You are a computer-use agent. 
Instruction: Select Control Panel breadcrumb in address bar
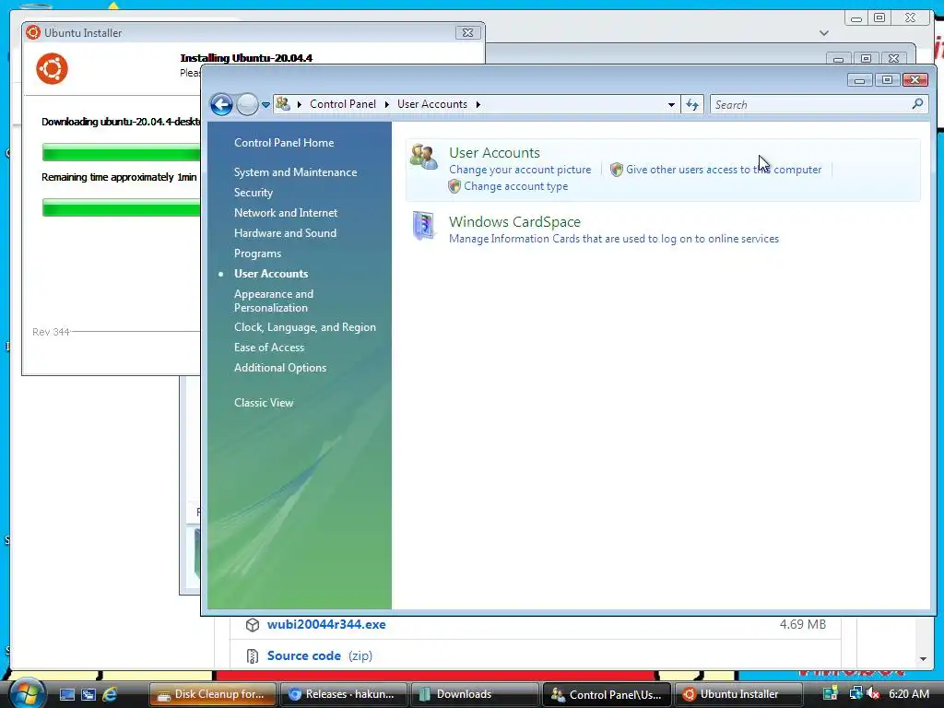(343, 104)
